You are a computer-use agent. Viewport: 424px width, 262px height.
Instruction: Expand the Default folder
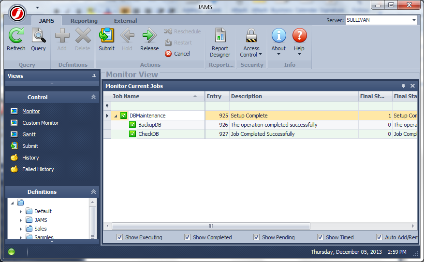click(21, 212)
